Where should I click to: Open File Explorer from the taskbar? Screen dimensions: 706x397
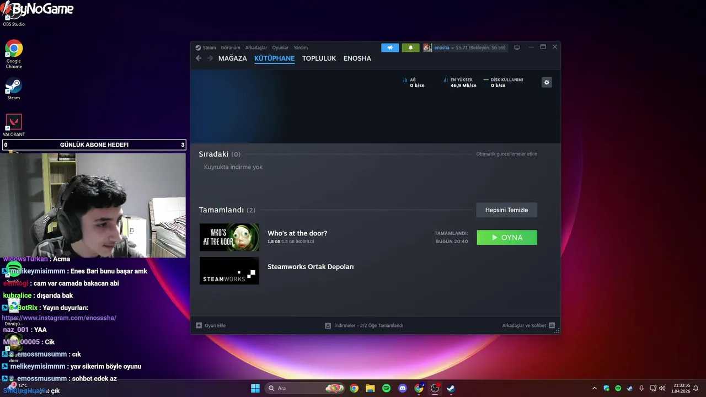click(x=370, y=388)
